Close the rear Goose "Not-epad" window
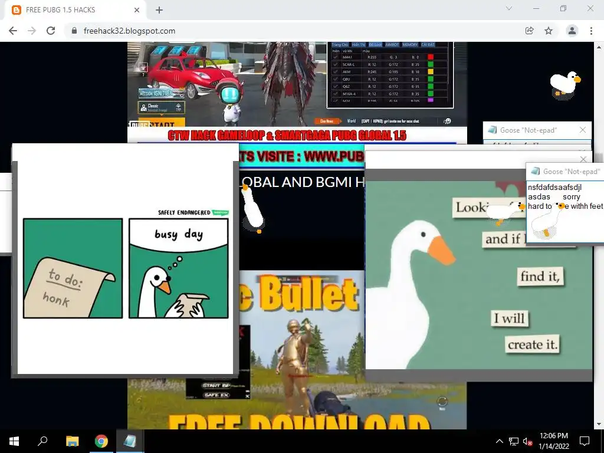Viewport: 604px width, 453px height. point(583,130)
